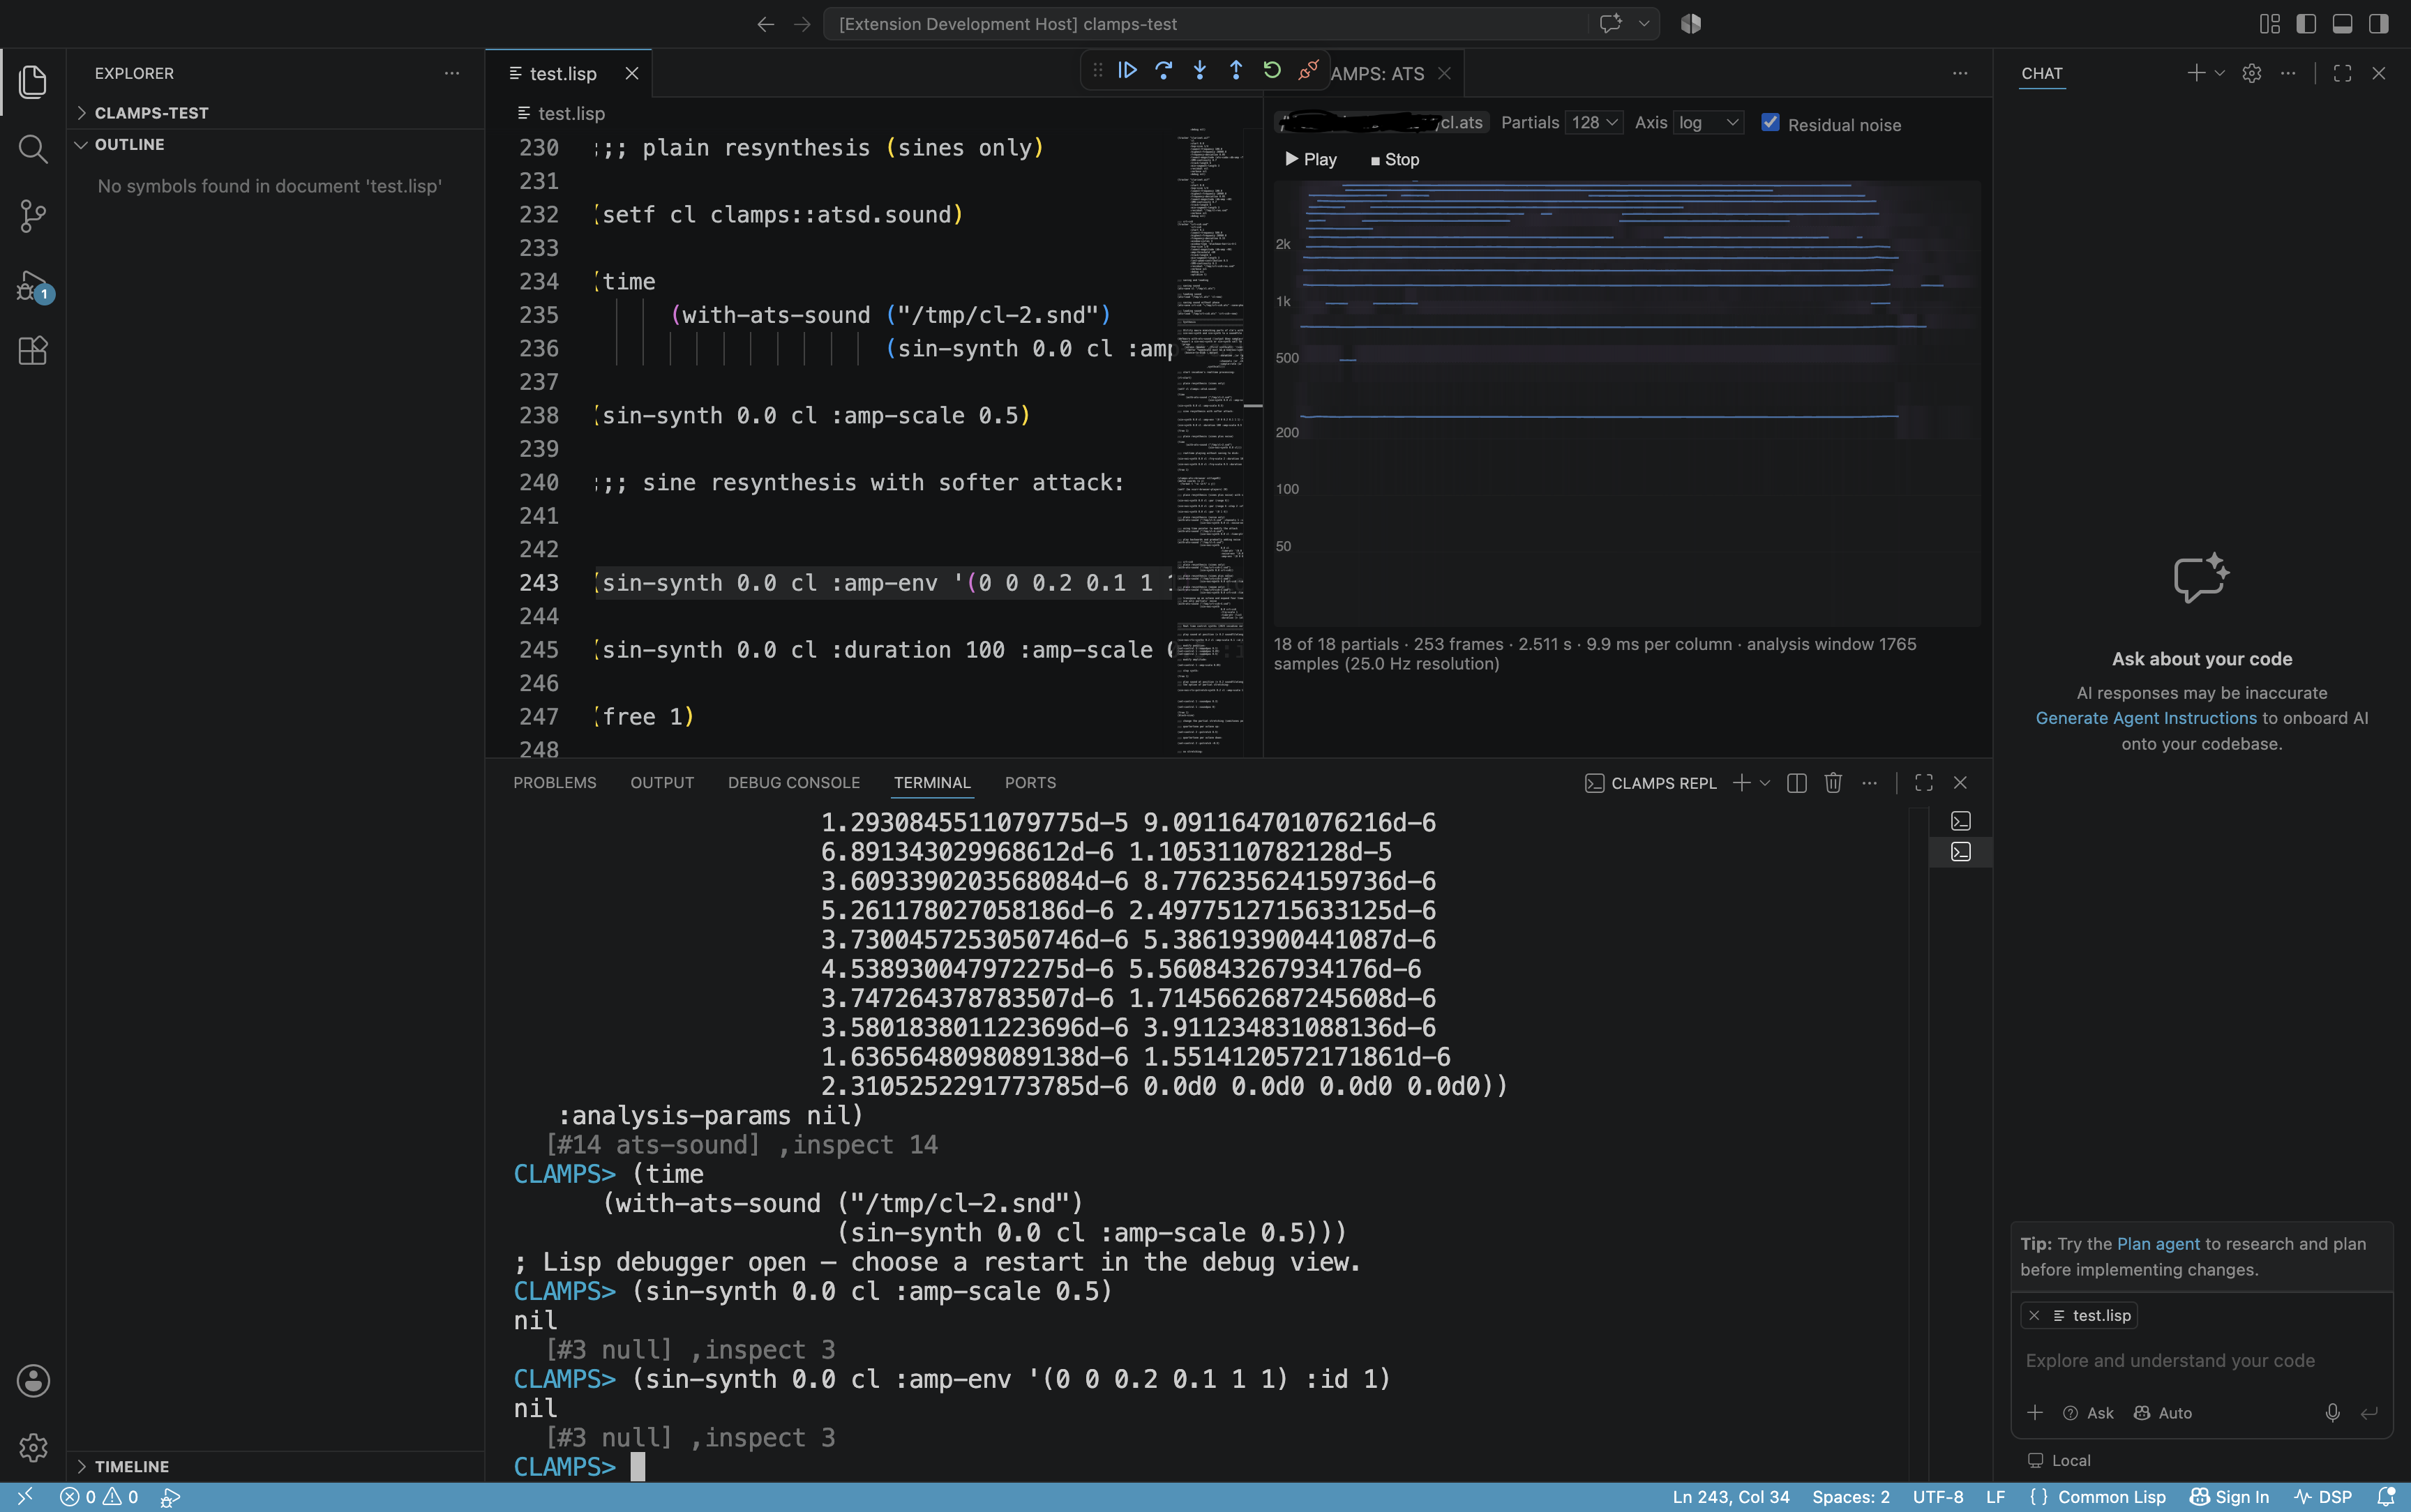The height and width of the screenshot is (1512, 2411).
Task: Toggle the Residual noise checkbox
Action: pos(1770,122)
